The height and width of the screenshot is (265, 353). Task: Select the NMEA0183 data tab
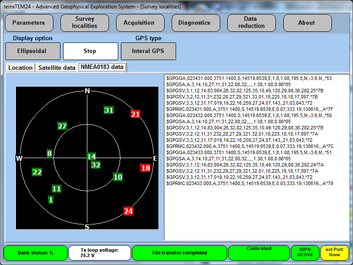(x=102, y=67)
